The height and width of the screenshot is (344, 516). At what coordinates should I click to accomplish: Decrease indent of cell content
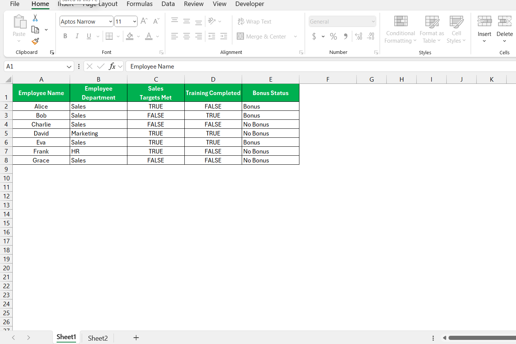coord(212,36)
